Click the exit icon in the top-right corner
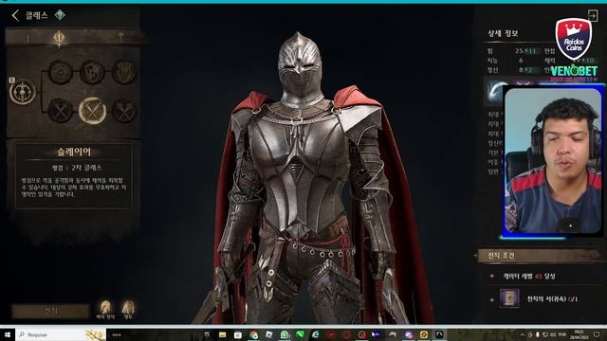The width and height of the screenshot is (607, 341). tap(593, 15)
